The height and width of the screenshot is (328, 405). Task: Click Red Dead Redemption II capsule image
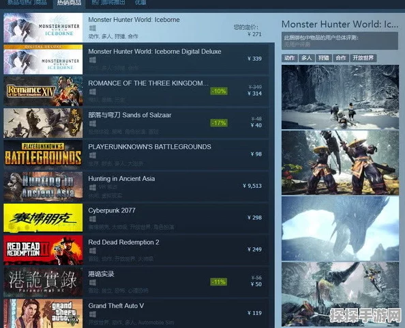(x=43, y=250)
